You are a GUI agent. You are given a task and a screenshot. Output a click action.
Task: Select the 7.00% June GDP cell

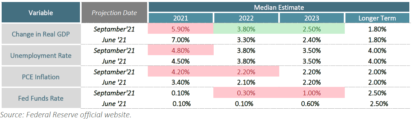pos(181,40)
